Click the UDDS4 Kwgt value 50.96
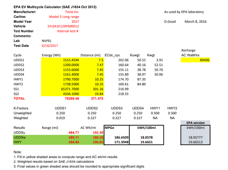This screenshot has height=170, width=228. click(x=158, y=74)
